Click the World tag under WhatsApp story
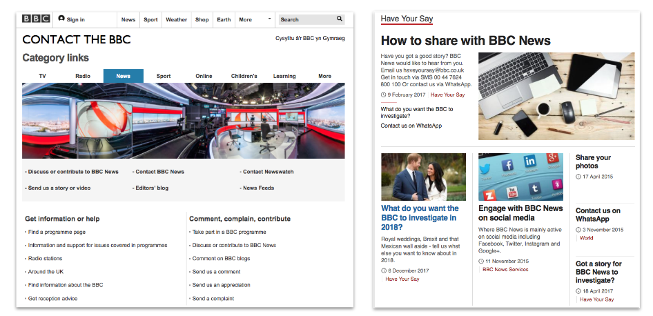The width and height of the screenshot is (653, 316). 586,238
